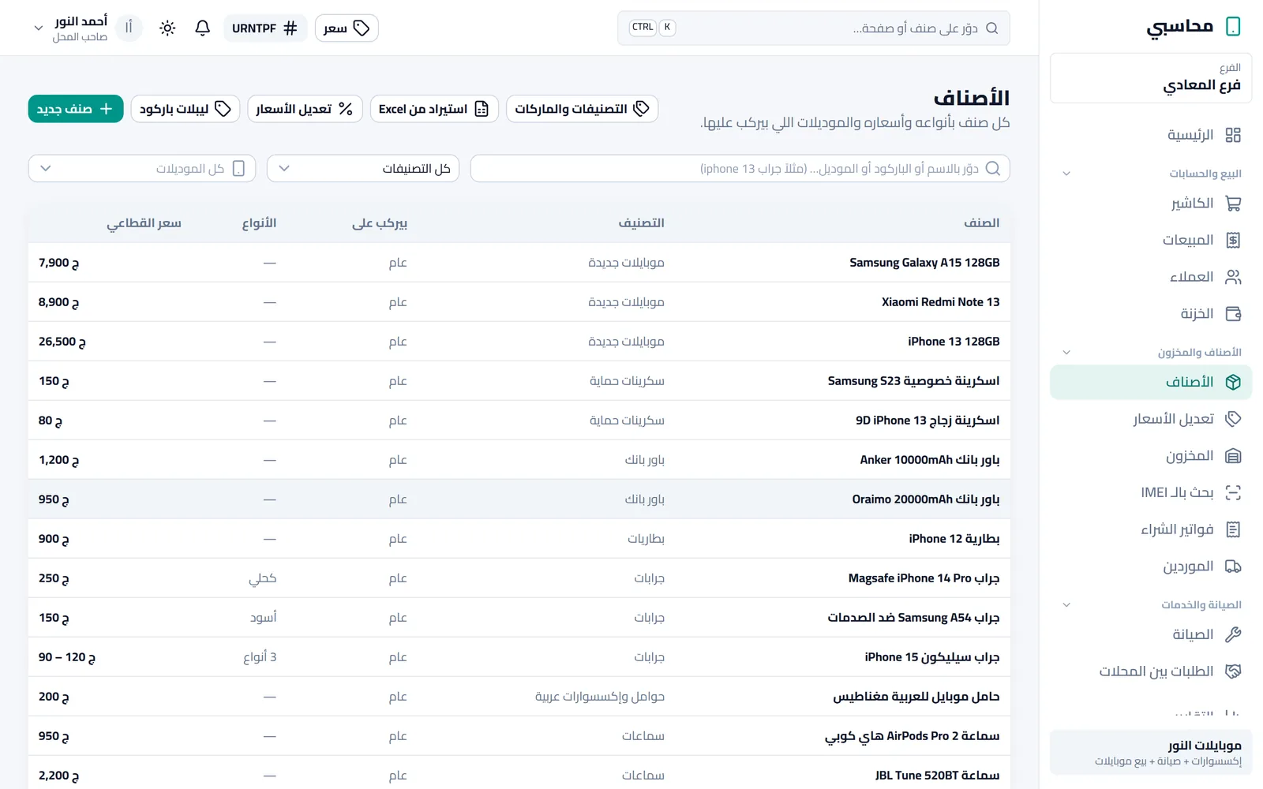Click the فواتير الشراء receipt icon
The width and height of the screenshot is (1263, 789).
coord(1233,529)
